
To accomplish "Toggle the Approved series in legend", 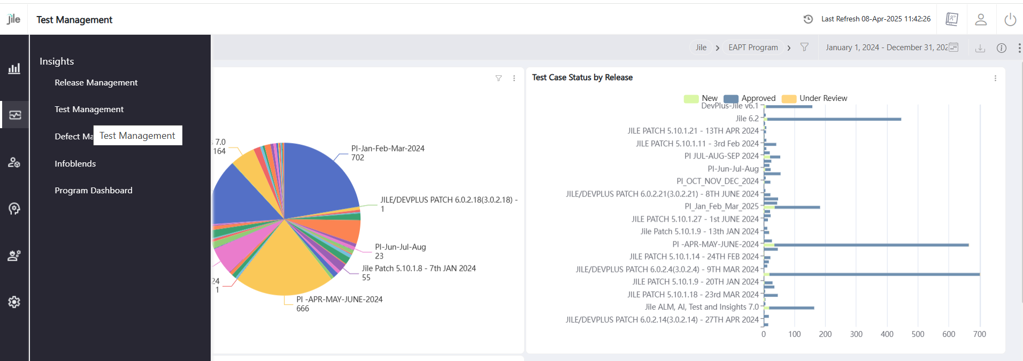I will 749,98.
